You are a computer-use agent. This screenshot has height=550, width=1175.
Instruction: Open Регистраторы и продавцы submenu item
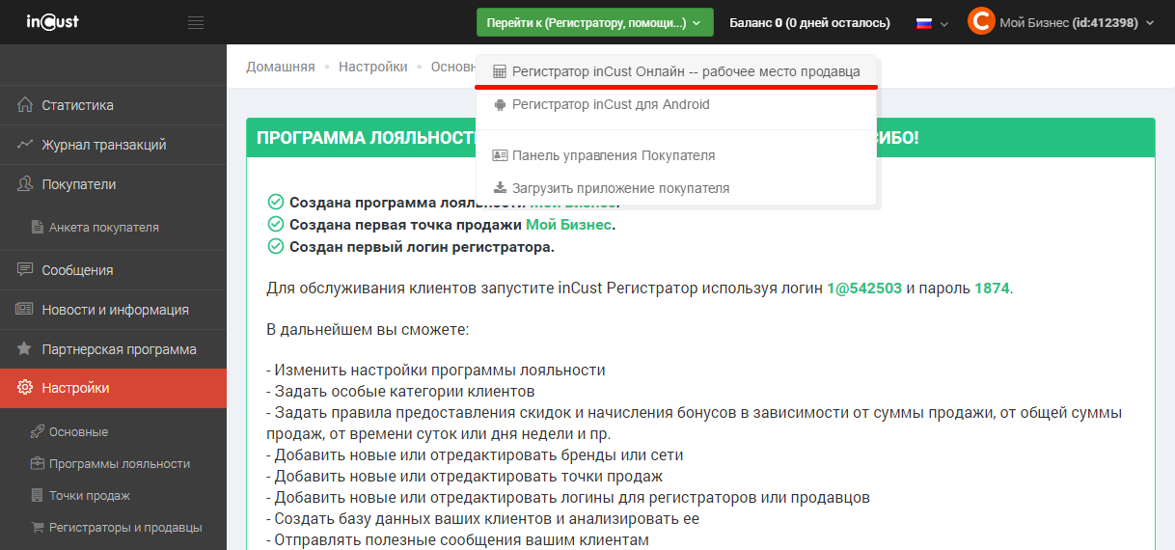[125, 528]
